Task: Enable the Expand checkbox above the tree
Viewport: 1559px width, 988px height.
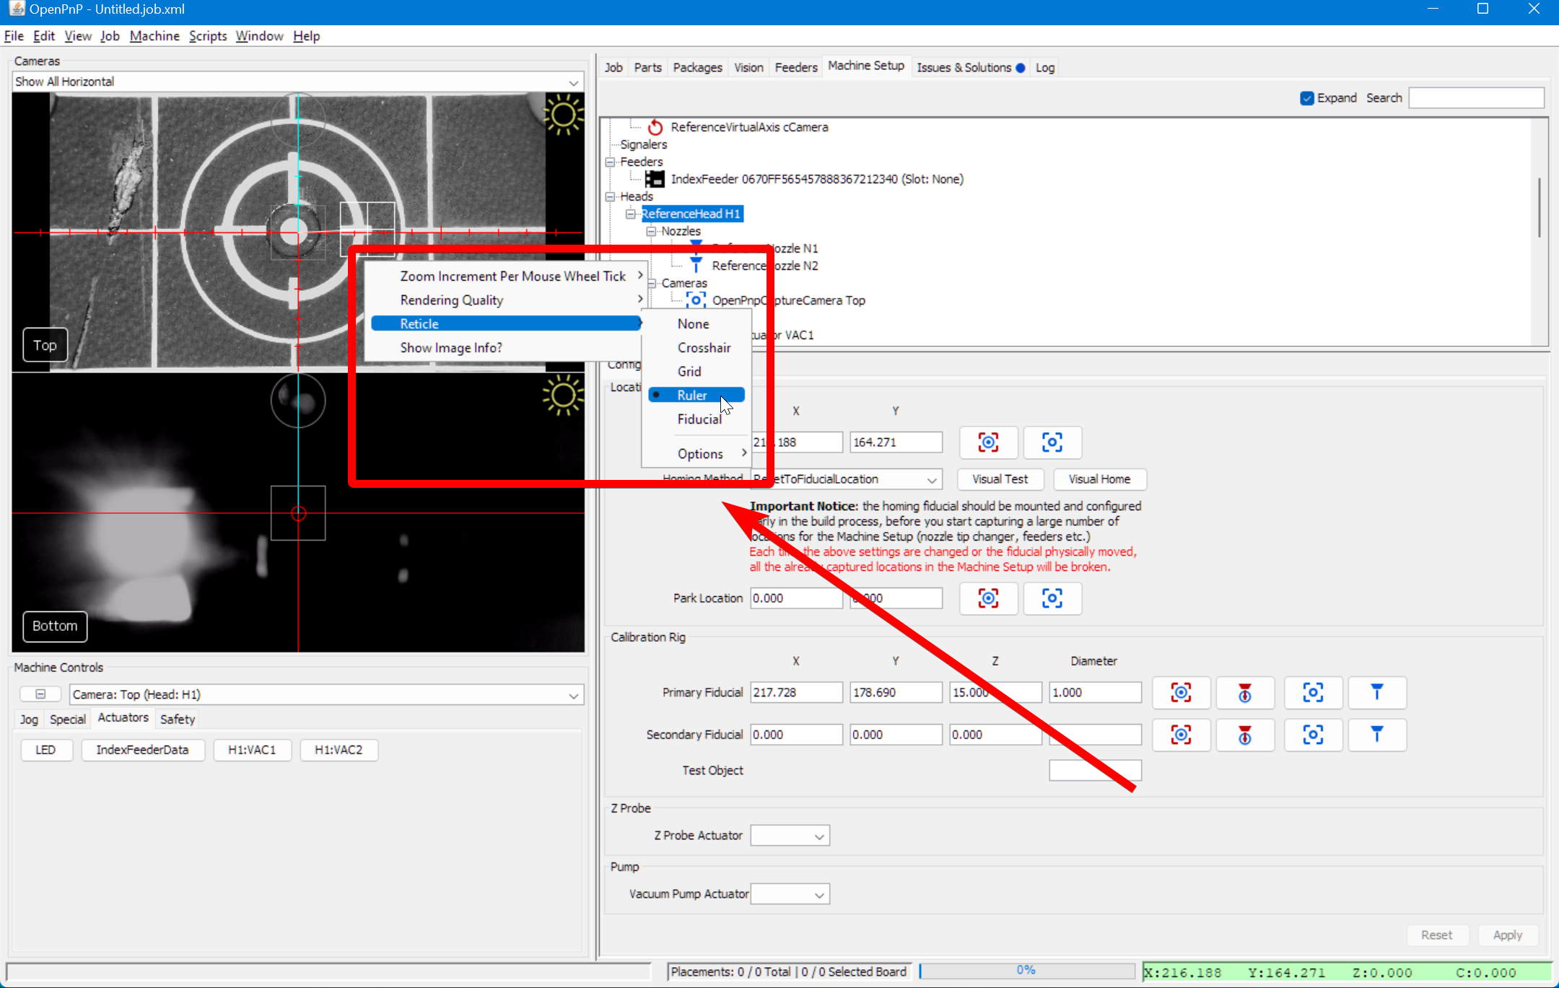Action: pyautogui.click(x=1306, y=97)
